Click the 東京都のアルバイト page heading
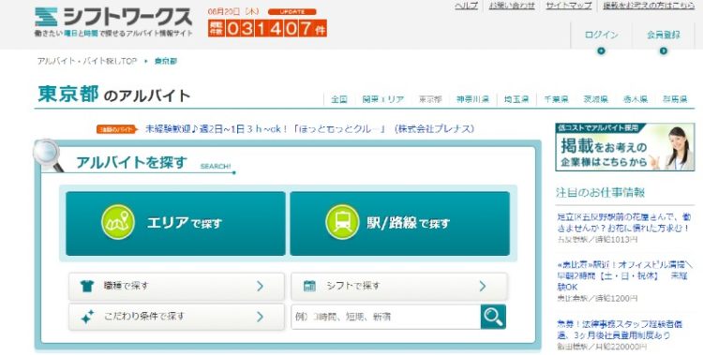 pos(114,94)
